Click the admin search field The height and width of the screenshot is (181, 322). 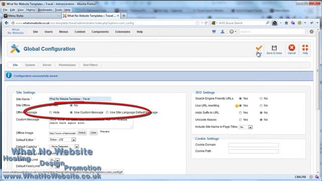(272, 32)
